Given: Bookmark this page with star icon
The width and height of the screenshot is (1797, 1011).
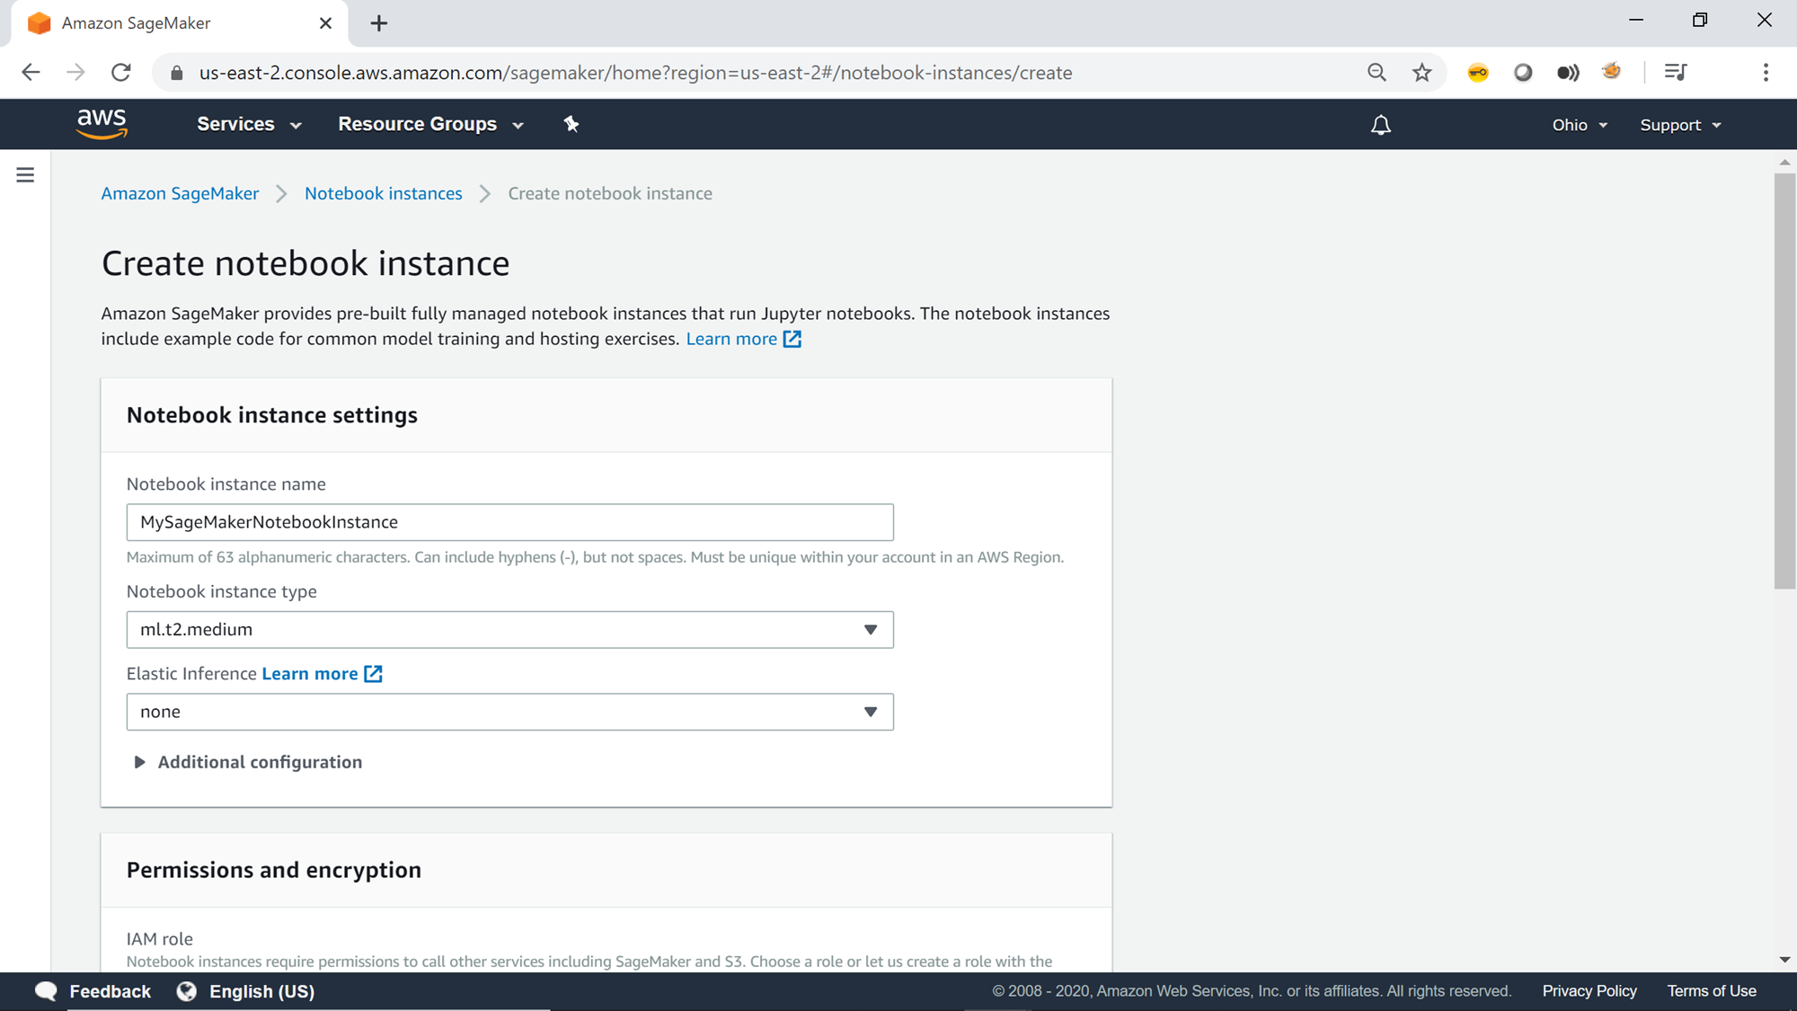Looking at the screenshot, I should tap(1421, 73).
